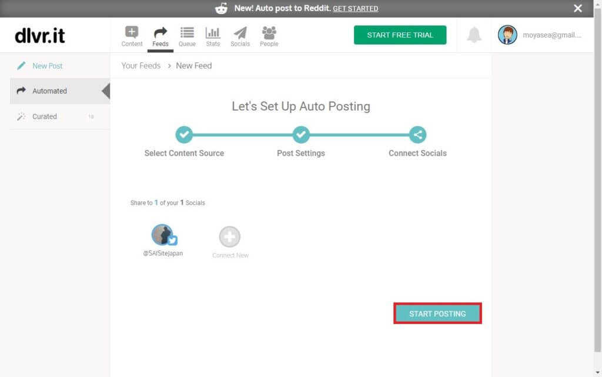The width and height of the screenshot is (602, 377).
Task: Open the Queue list icon
Action: coord(187,34)
